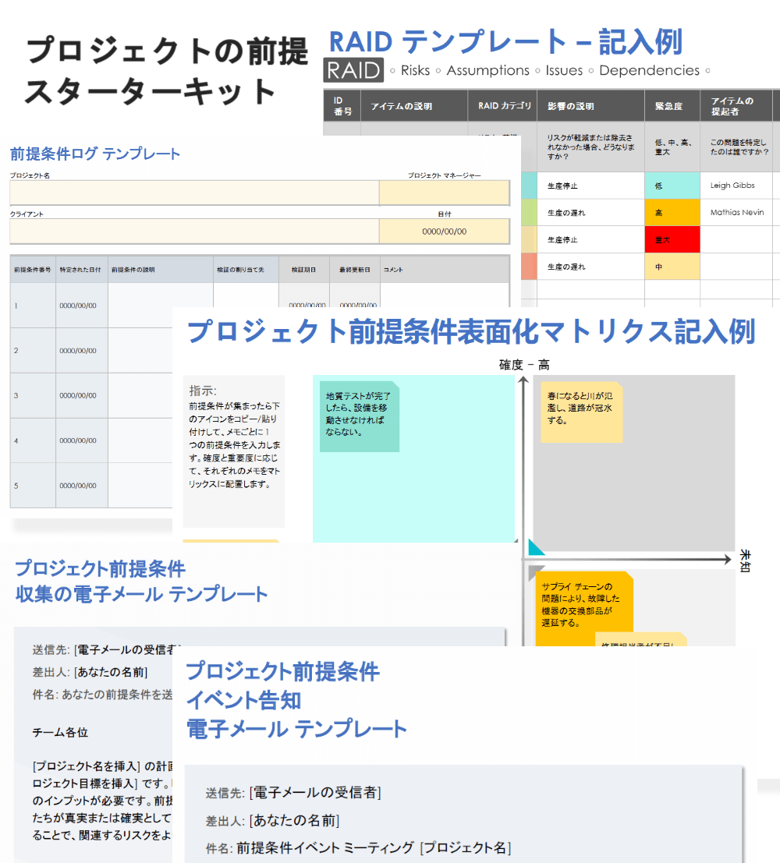Click the 'Mathias Nevin' cell
Viewport: 780px width, 863px height.
coord(736,213)
